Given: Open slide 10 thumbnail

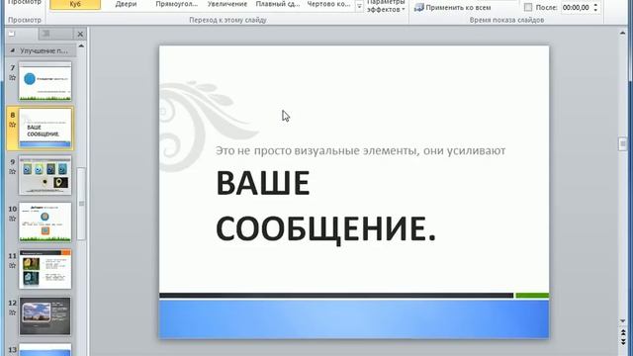Looking at the screenshot, I should point(45,222).
